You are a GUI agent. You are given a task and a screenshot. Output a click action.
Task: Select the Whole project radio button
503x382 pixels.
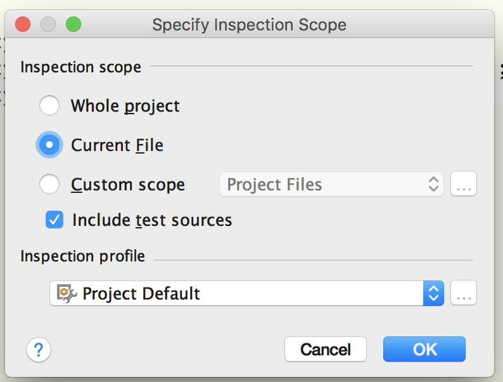(49, 105)
